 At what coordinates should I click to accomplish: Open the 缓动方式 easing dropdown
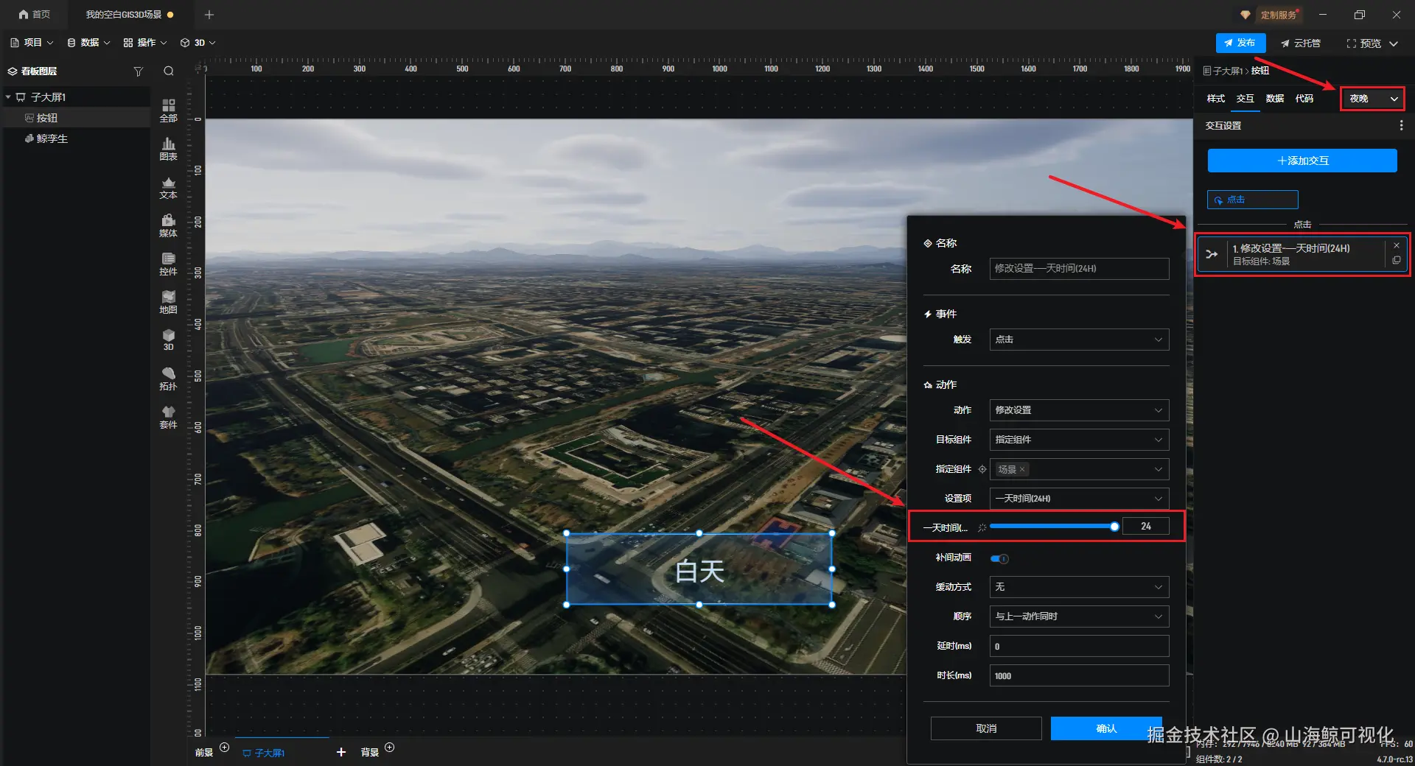(x=1079, y=587)
